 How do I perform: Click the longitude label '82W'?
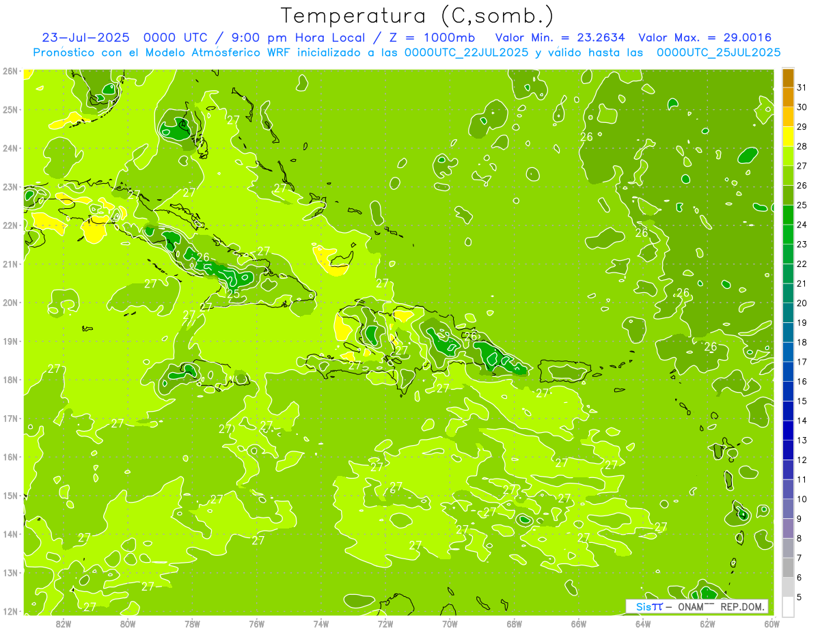(64, 623)
